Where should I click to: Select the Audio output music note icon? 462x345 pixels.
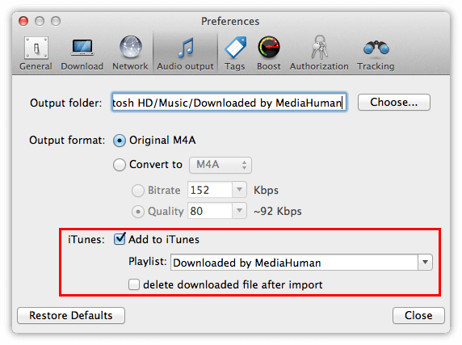(x=186, y=48)
